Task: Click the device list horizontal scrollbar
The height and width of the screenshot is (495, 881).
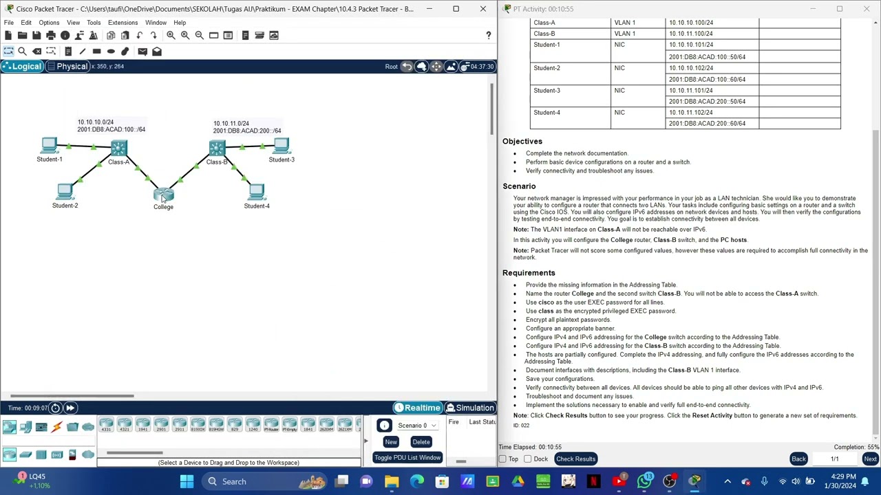Action: 134,453
